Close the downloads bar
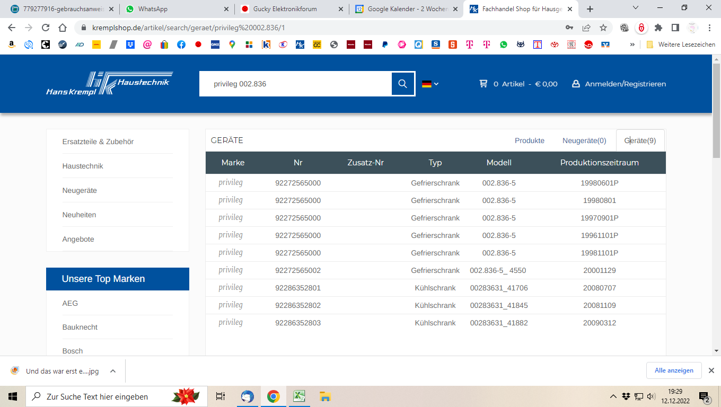 (x=711, y=370)
